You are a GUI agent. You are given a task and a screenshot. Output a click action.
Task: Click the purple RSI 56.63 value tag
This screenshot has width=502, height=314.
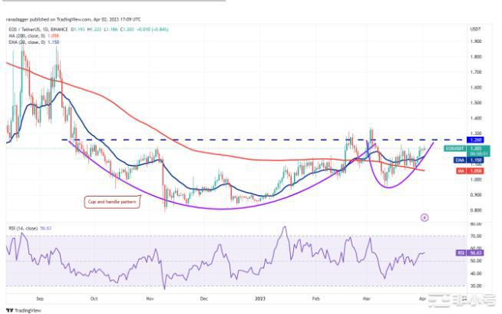pyautogui.click(x=476, y=252)
